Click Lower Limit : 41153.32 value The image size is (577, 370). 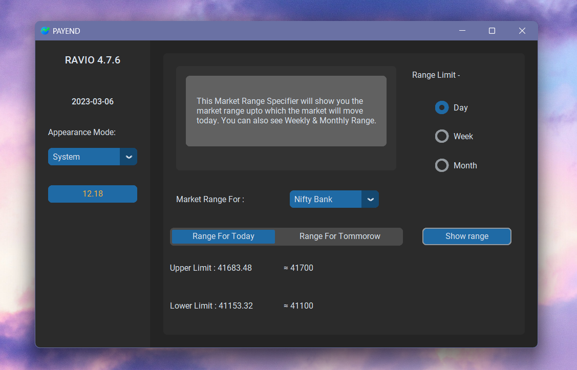(211, 306)
